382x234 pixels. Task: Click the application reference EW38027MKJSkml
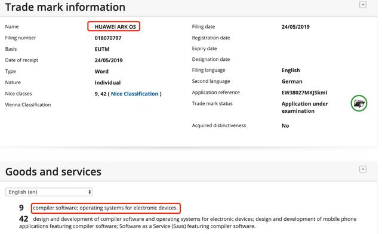coord(304,93)
